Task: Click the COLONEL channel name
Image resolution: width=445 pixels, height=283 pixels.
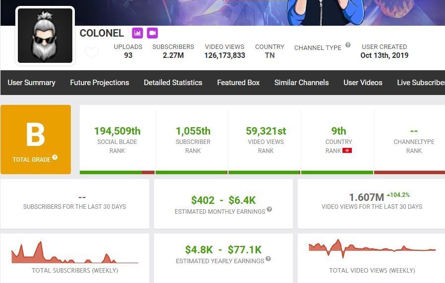Action: [102, 33]
